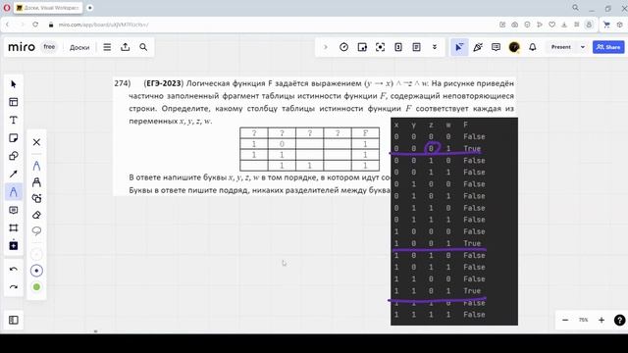
Task: Open the browser downloads icon
Action: pyautogui.click(x=564, y=25)
